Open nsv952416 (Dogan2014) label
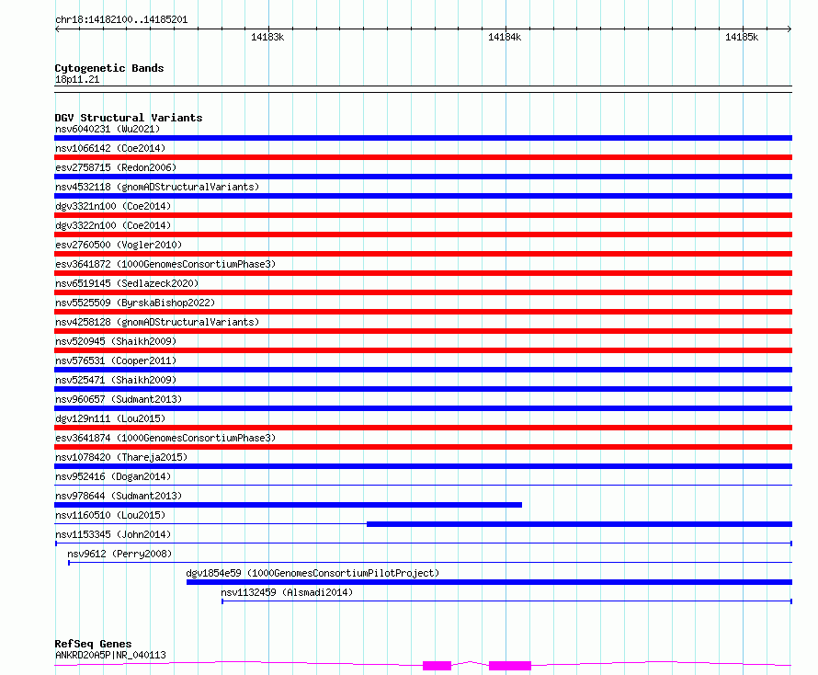Viewport: 818px width, 675px height. [x=113, y=476]
